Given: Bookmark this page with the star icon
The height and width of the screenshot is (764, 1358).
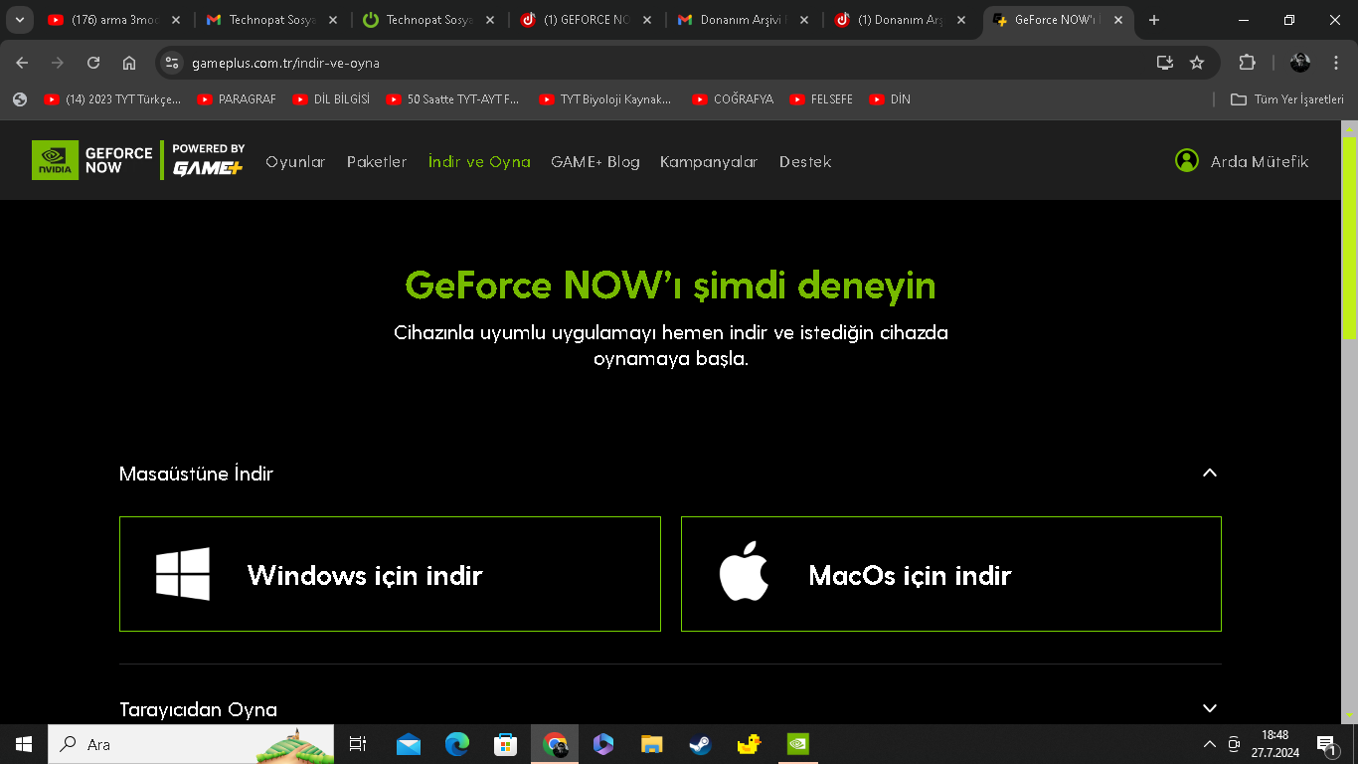Looking at the screenshot, I should click(x=1197, y=63).
